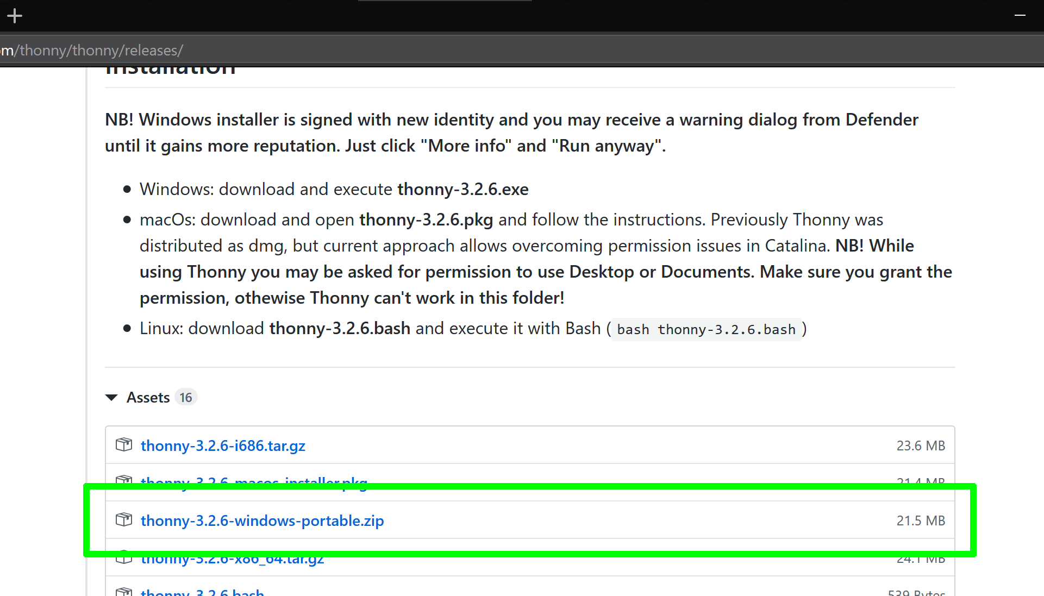The image size is (1044, 596).
Task: Click the thonny-3.2.6-windows-portable.zip download link
Action: (x=262, y=520)
